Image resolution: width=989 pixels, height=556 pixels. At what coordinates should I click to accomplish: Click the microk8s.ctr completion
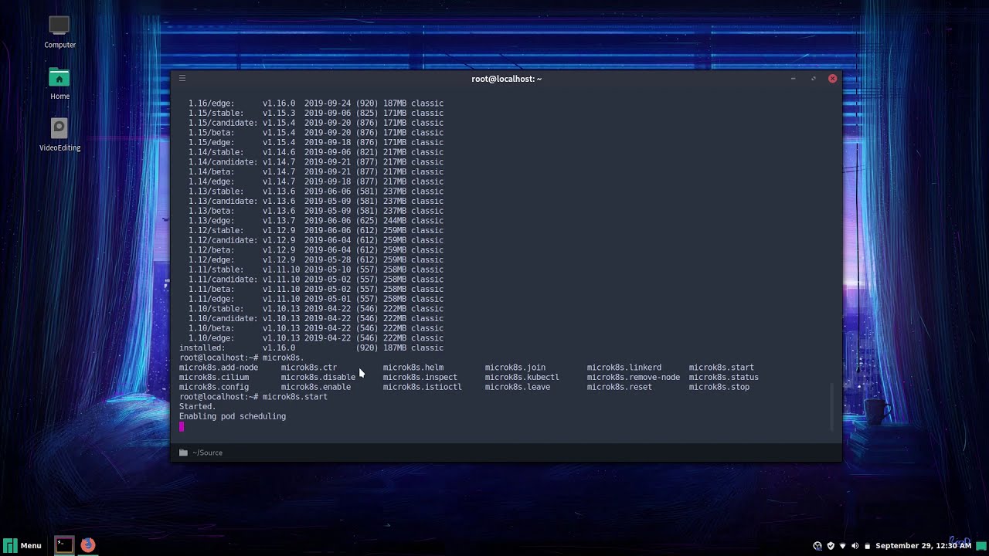(309, 368)
